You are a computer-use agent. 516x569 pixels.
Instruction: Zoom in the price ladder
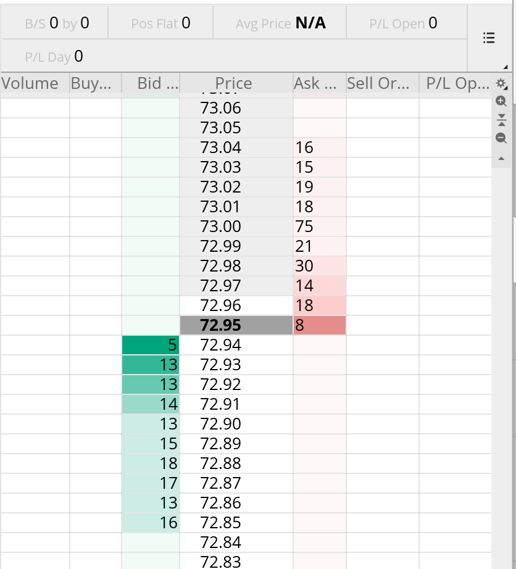click(501, 101)
